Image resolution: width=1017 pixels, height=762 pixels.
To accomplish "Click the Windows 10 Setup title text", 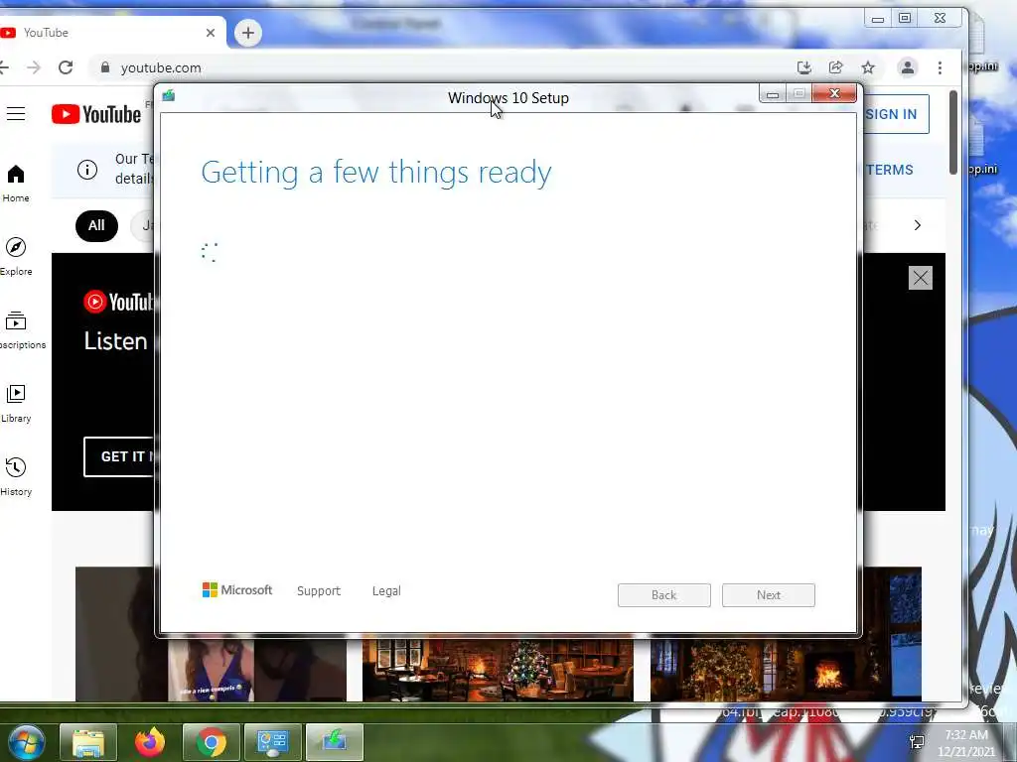I will 508,98.
